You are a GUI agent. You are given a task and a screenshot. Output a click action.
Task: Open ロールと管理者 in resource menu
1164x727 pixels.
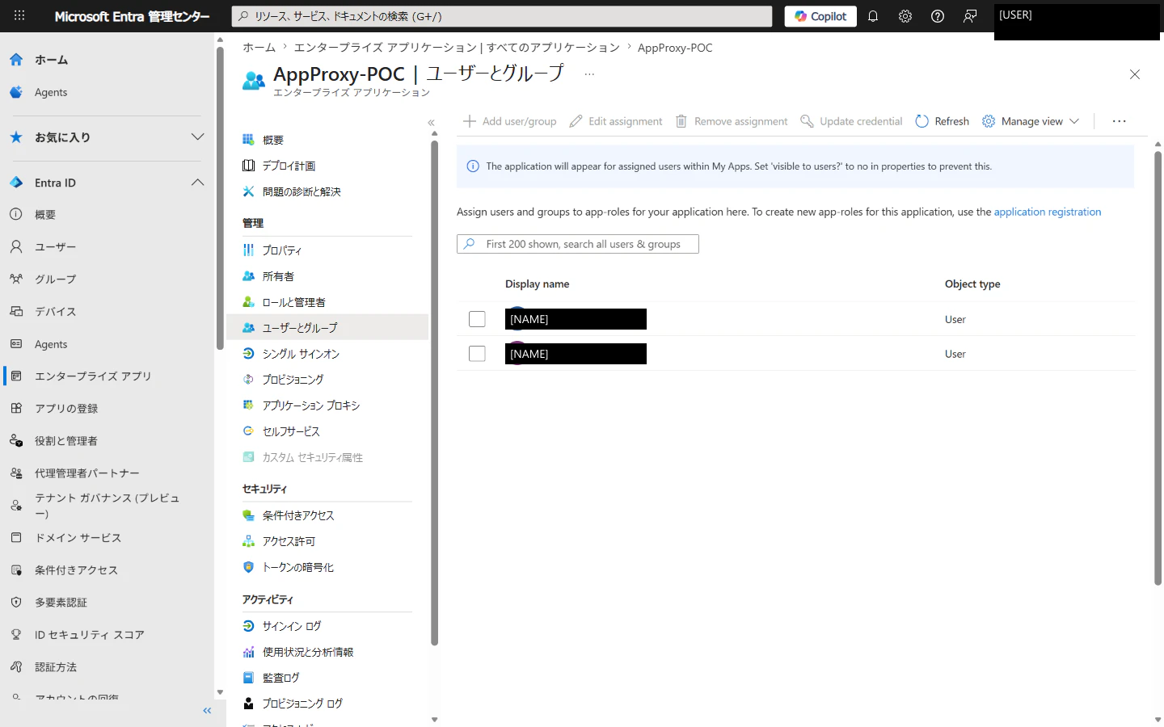(x=293, y=302)
